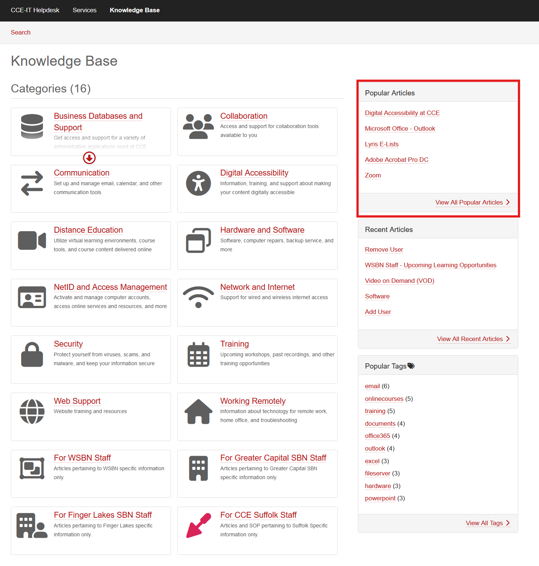Click the house Working Remotely icon
Screen dimensions: 539x566
tap(198, 411)
